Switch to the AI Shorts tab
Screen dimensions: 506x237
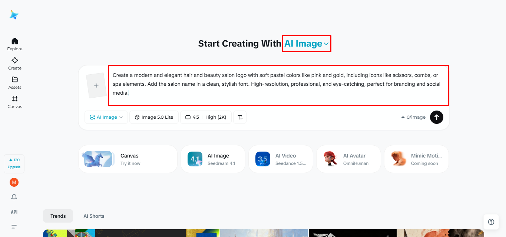click(94, 216)
